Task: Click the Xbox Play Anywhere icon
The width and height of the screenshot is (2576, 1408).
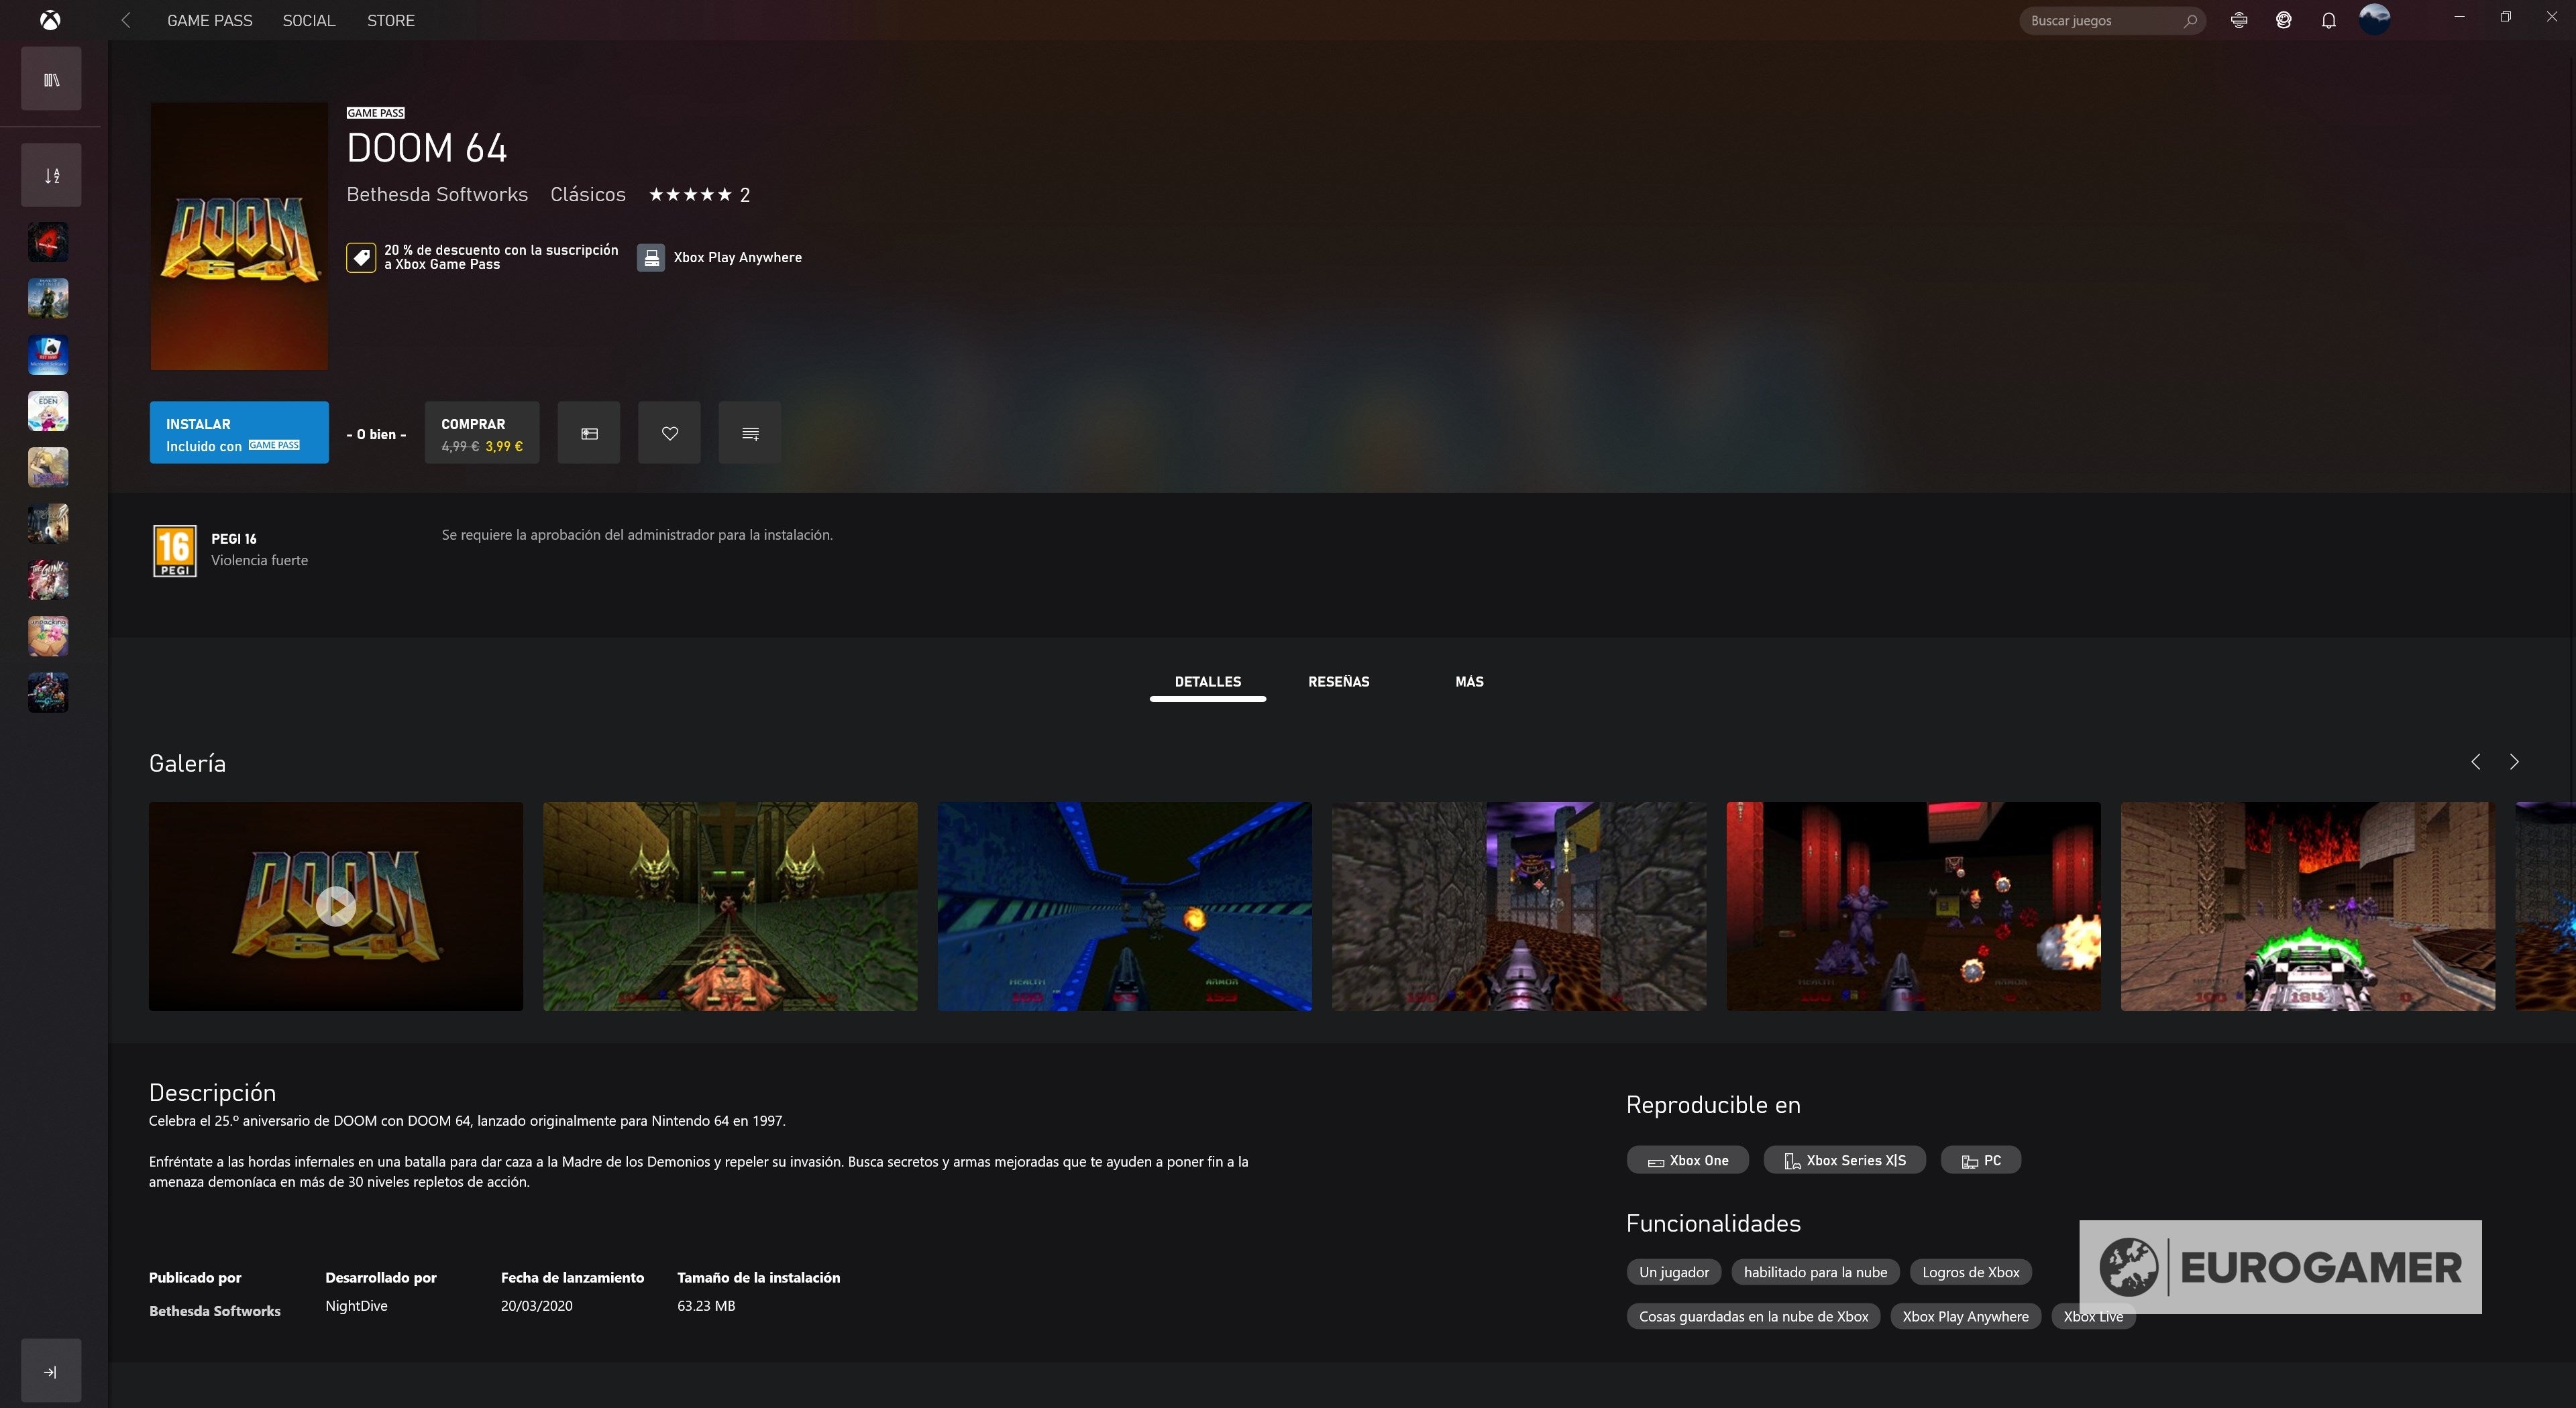Action: [651, 258]
